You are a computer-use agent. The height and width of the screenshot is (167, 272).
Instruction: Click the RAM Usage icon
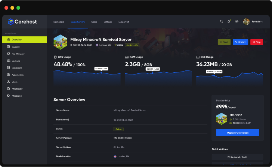[x=127, y=57]
